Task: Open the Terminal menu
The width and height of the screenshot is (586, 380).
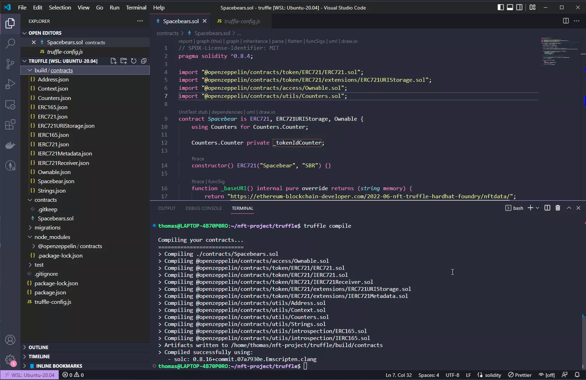Action: click(136, 7)
